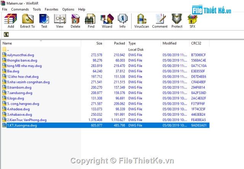
Task: Click the Add toolbar icon
Action: (11, 19)
